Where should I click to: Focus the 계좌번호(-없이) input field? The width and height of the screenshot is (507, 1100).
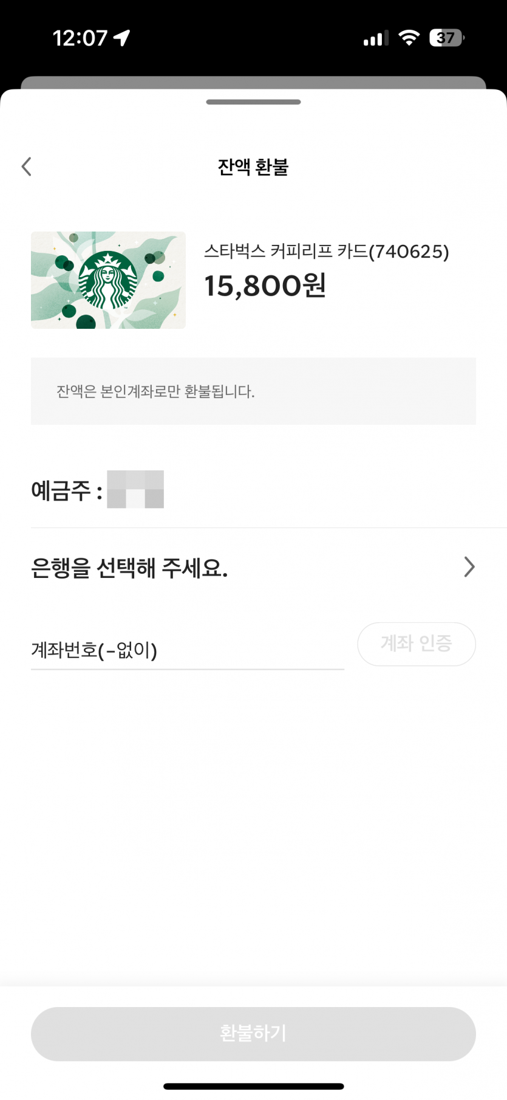pos(188,650)
